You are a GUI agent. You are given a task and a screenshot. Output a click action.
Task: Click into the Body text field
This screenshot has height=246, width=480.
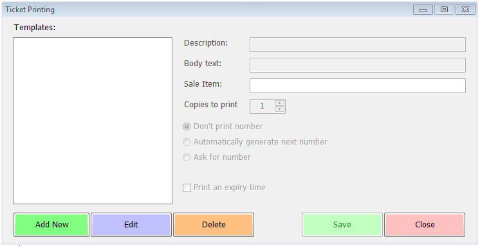click(358, 65)
